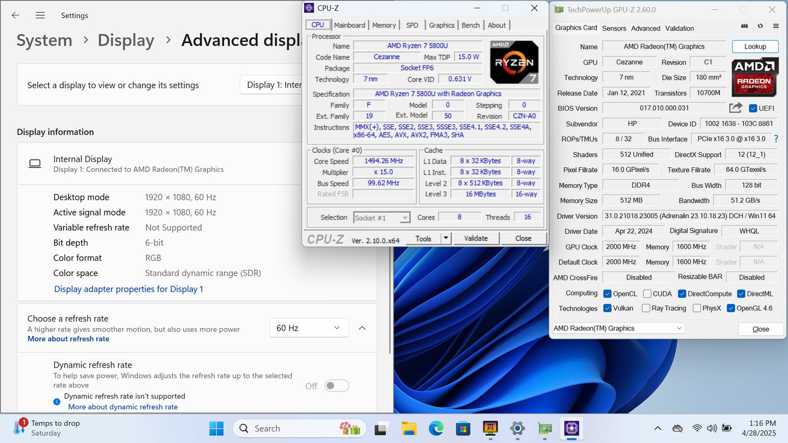
Task: Open File Explorer from the taskbar
Action: pyautogui.click(x=409, y=429)
